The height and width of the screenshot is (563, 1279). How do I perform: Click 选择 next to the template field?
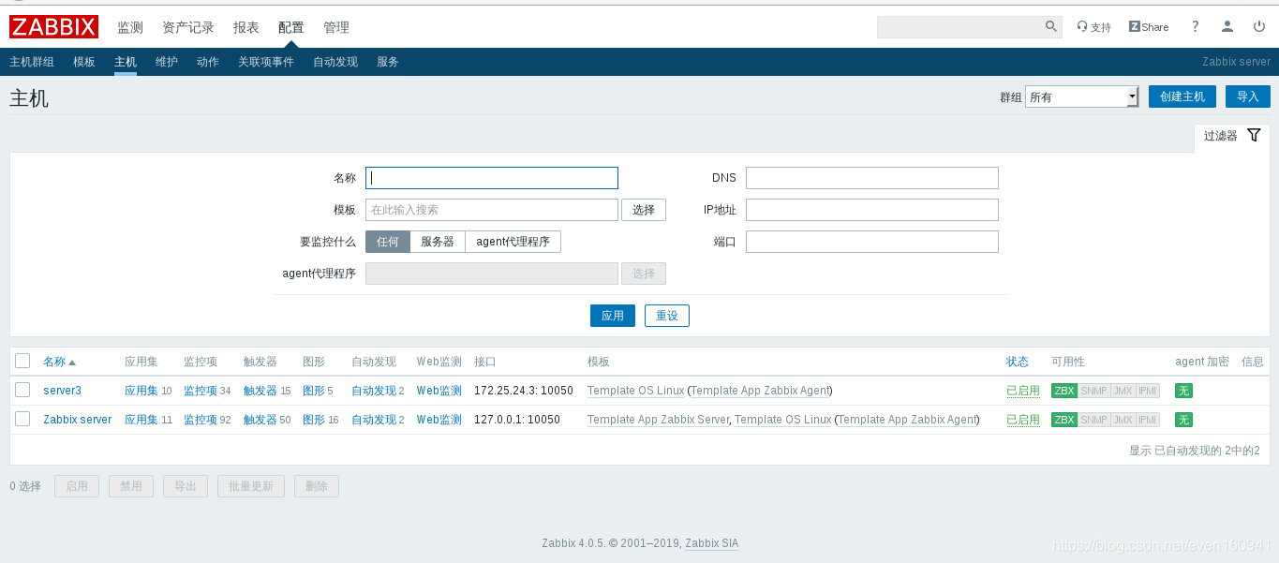[x=644, y=210]
